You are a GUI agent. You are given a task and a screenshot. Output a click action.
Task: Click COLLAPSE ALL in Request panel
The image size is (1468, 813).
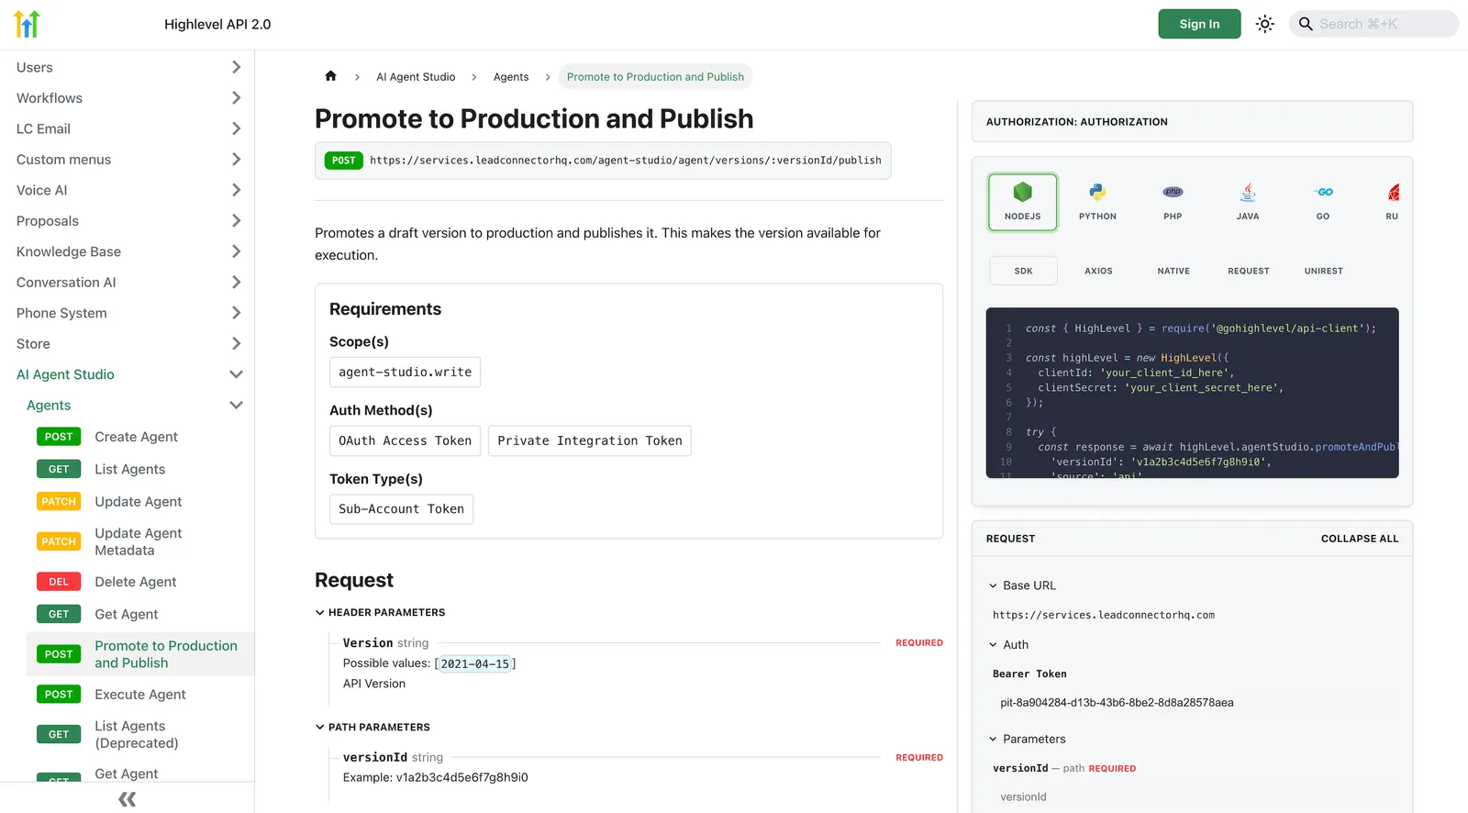1360,539
